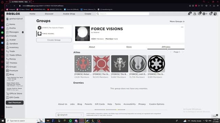Open the Chat panel at bottom right
This screenshot has height=123, width=220.
coord(214,116)
